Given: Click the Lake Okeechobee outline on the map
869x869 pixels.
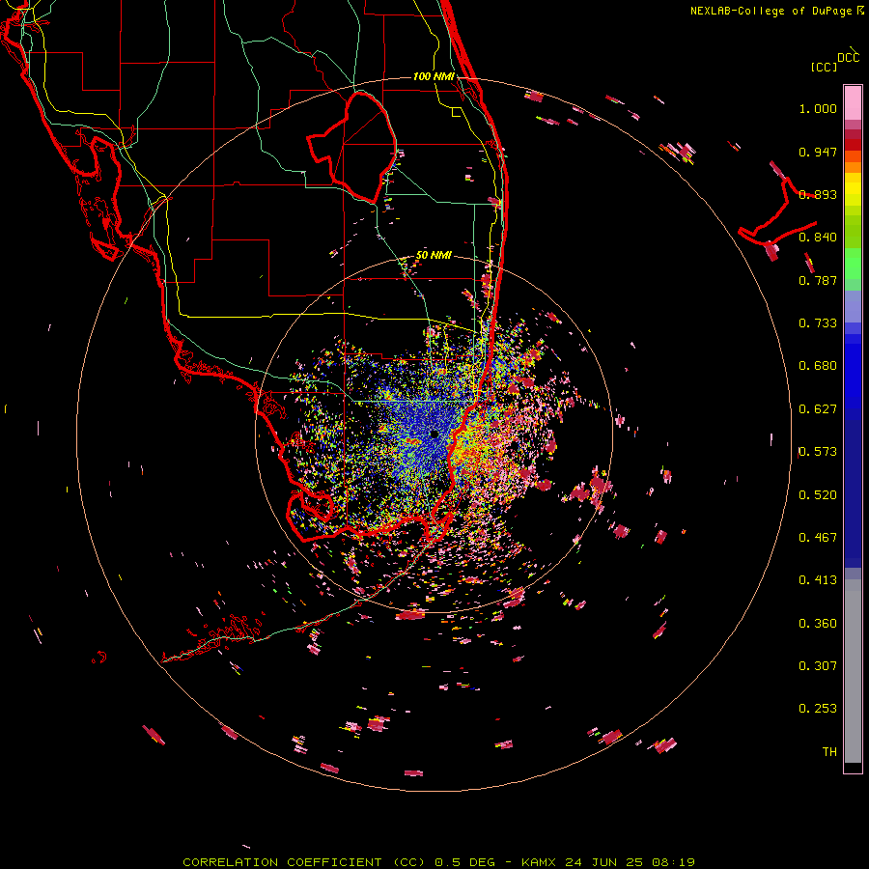Looking at the screenshot, I should click(x=351, y=147).
